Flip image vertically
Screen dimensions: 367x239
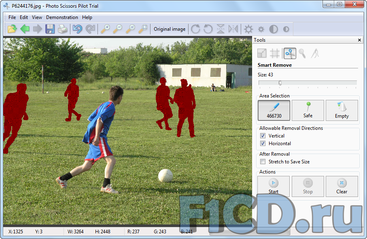221,29
